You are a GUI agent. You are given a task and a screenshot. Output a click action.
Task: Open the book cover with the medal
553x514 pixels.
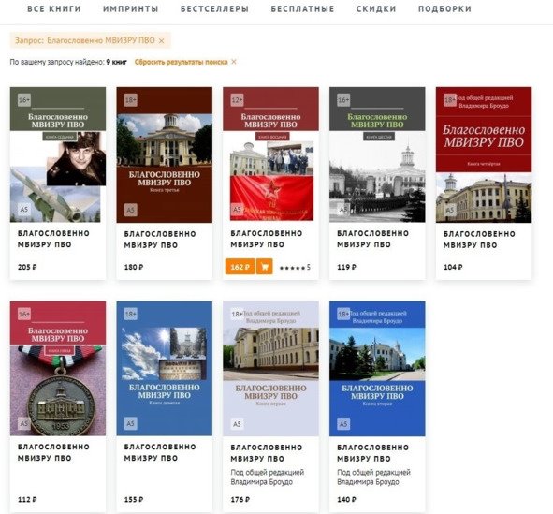(x=58, y=368)
